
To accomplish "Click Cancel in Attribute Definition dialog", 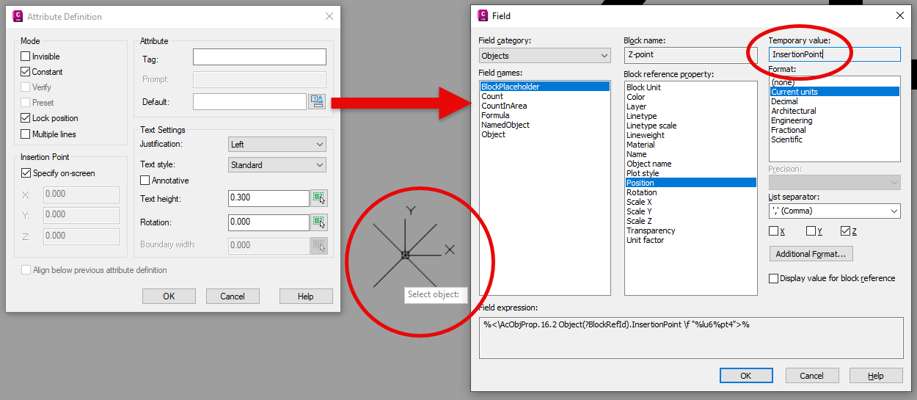I will [233, 297].
